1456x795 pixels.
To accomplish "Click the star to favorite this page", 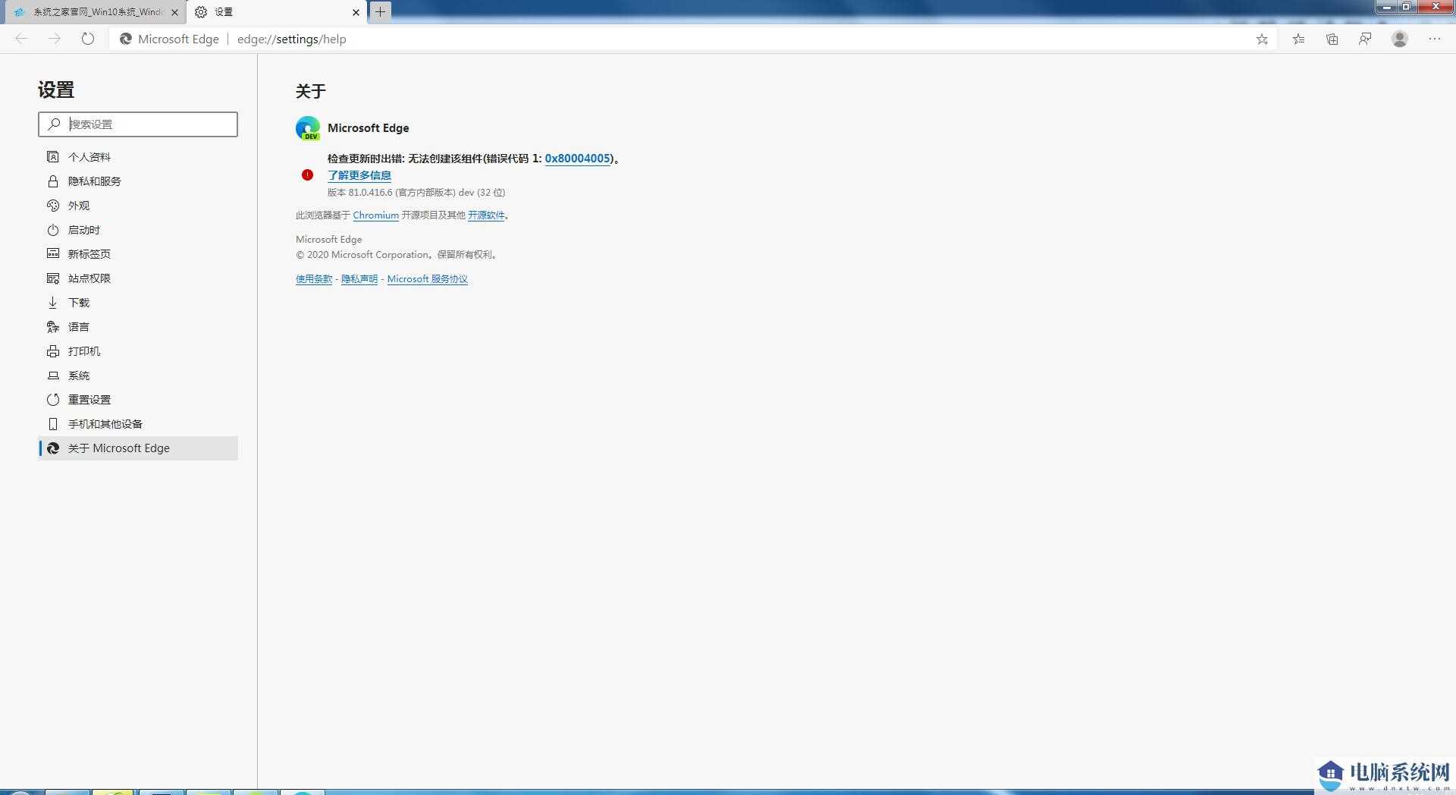I will click(x=1262, y=39).
